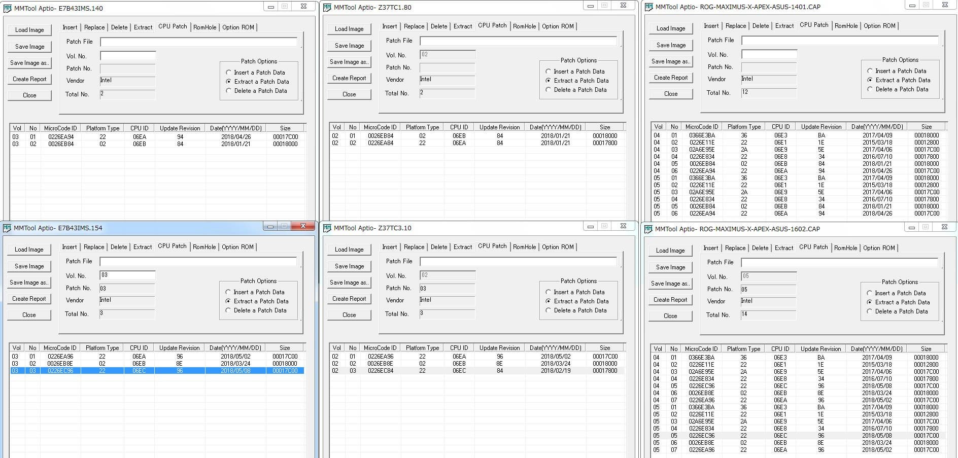Click MMTool app icon in Z37TC3.10 title bar
The width and height of the screenshot is (958, 458).
tap(327, 228)
